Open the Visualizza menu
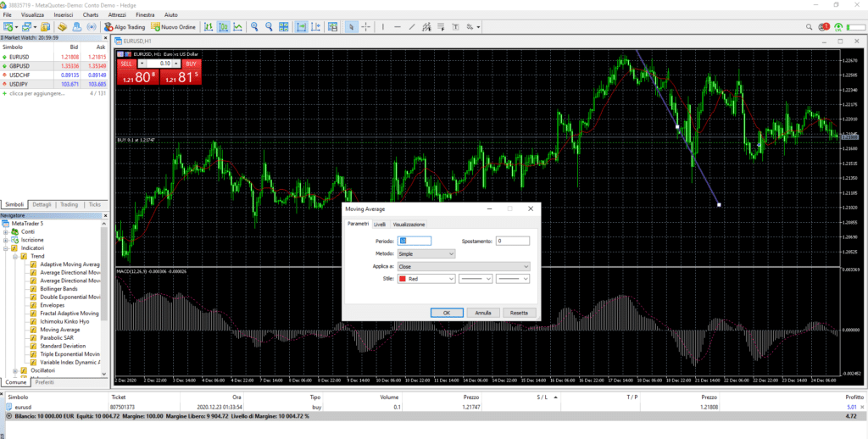 32,15
